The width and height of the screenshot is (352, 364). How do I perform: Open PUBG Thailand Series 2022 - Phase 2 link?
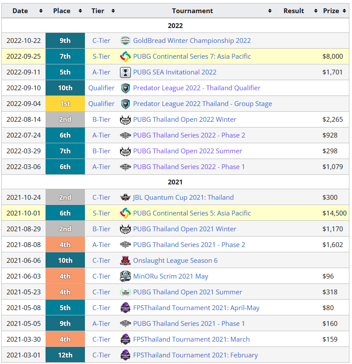tap(189, 135)
